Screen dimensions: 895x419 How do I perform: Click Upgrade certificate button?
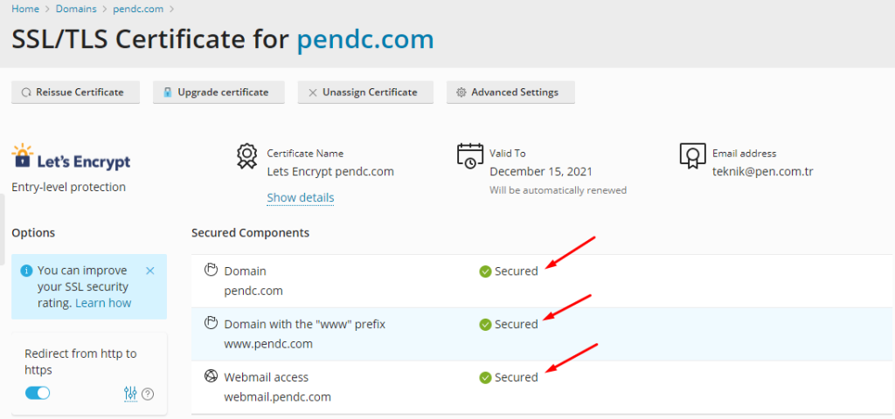point(219,93)
